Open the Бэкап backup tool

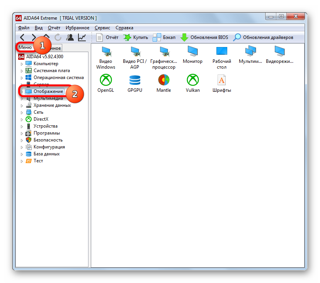[164, 37]
